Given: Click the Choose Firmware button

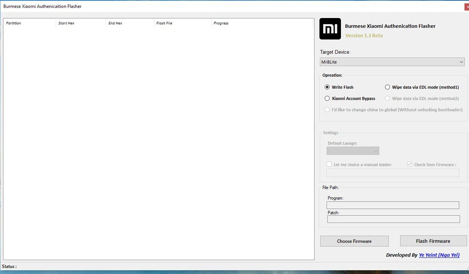Looking at the screenshot, I should (354, 241).
